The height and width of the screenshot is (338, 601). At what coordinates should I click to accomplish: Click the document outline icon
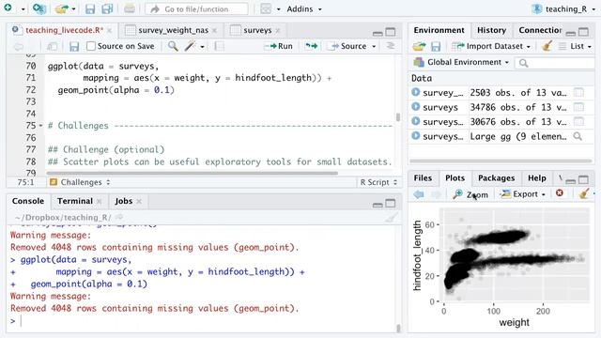coord(391,46)
